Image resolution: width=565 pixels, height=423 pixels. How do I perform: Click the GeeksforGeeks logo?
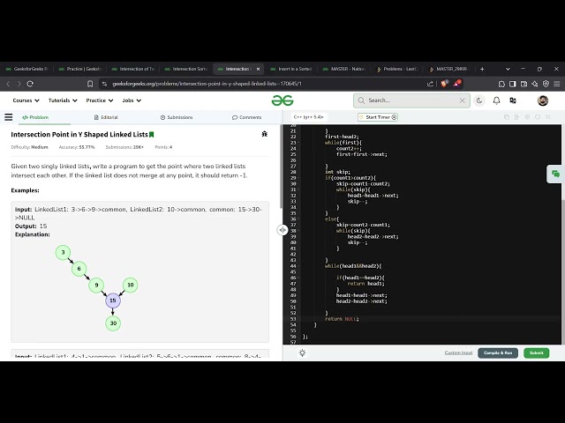point(282,100)
